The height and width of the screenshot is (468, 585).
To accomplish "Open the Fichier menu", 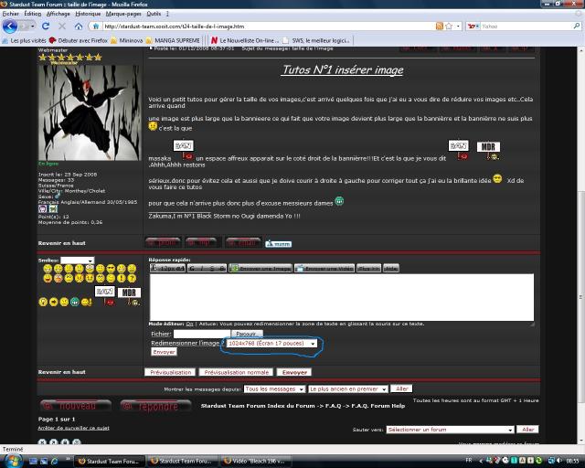I will tap(10, 14).
